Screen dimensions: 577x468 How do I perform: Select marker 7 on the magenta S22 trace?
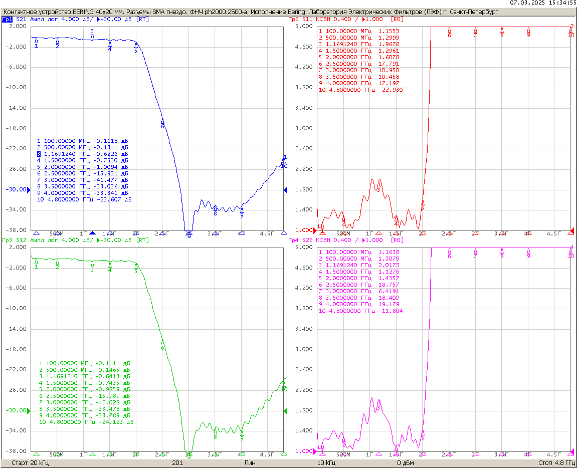coord(475,252)
